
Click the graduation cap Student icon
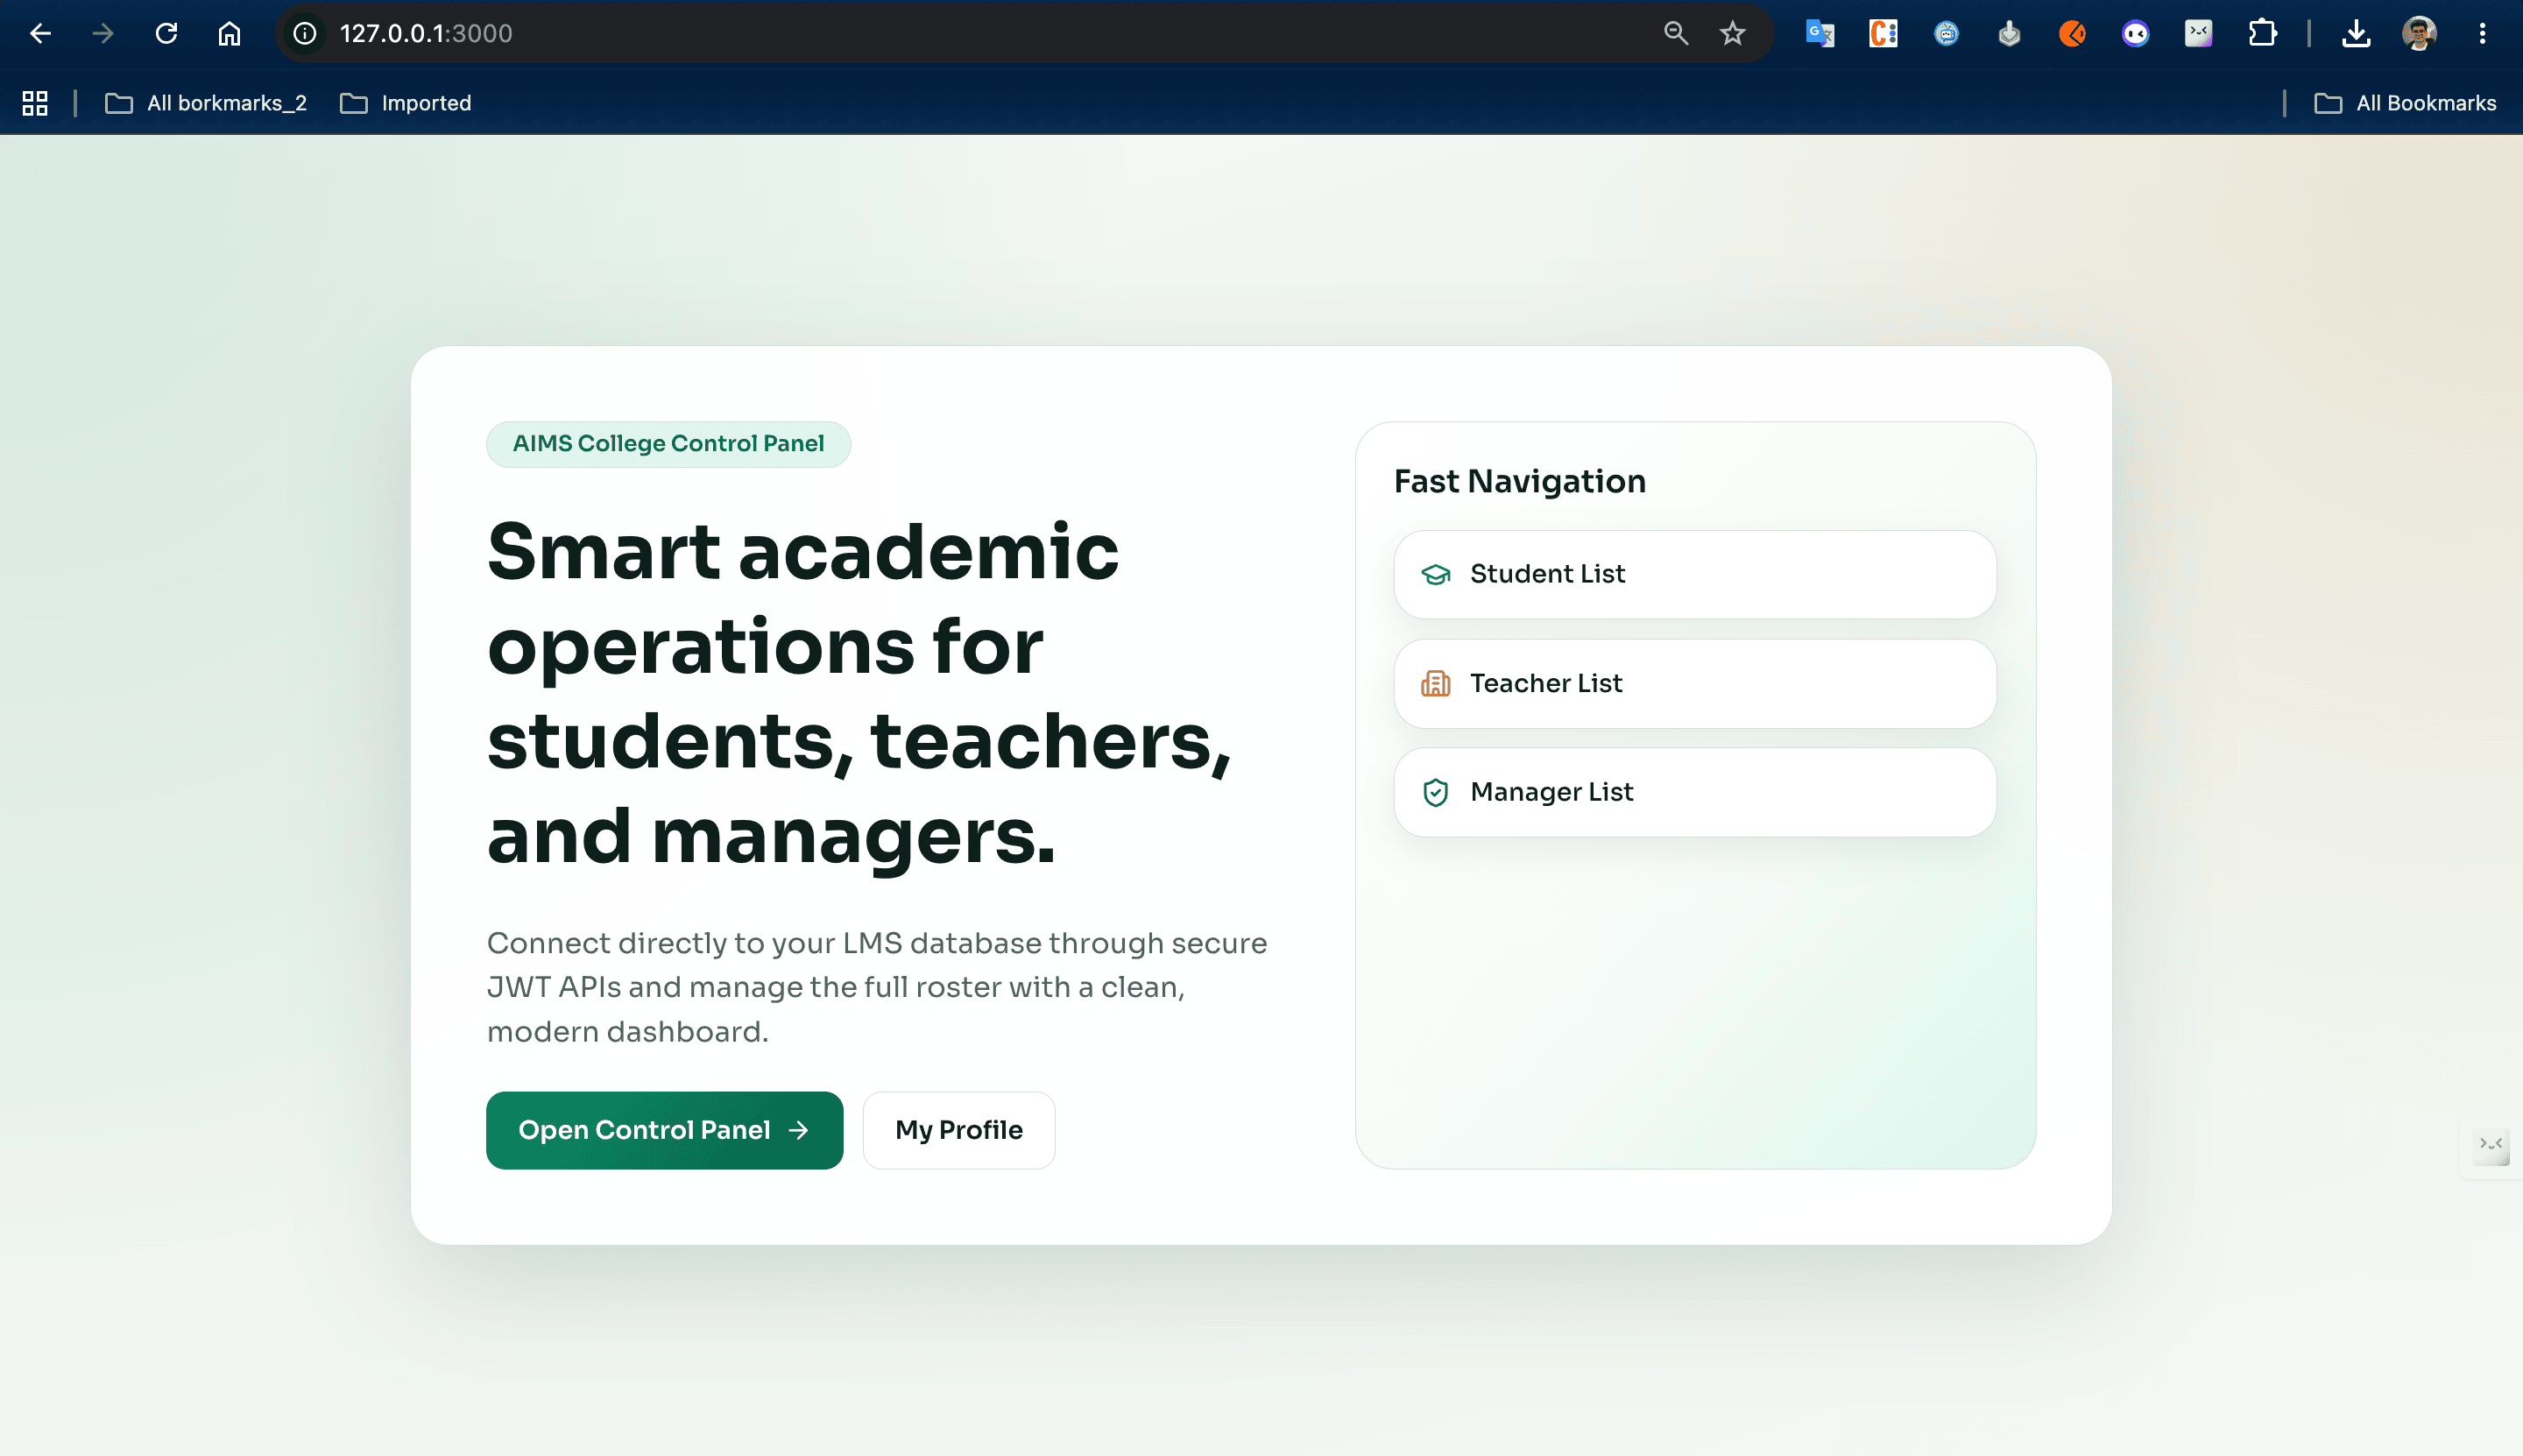tap(1436, 574)
